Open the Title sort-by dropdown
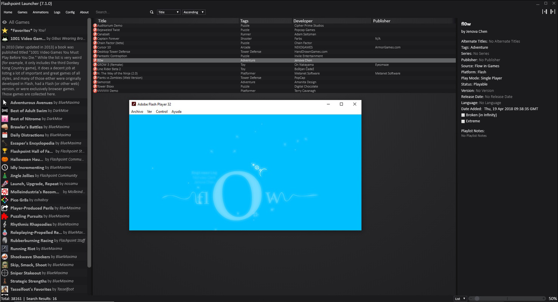This screenshot has height=302, width=558. (169, 12)
